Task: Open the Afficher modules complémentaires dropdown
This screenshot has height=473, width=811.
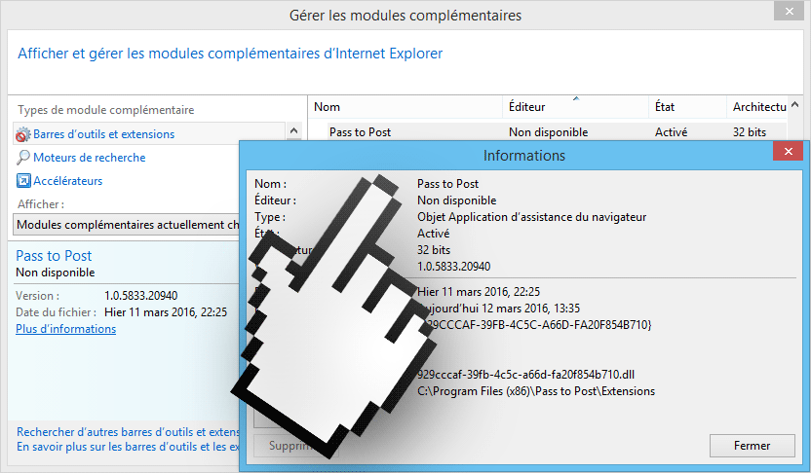Action: (x=126, y=225)
